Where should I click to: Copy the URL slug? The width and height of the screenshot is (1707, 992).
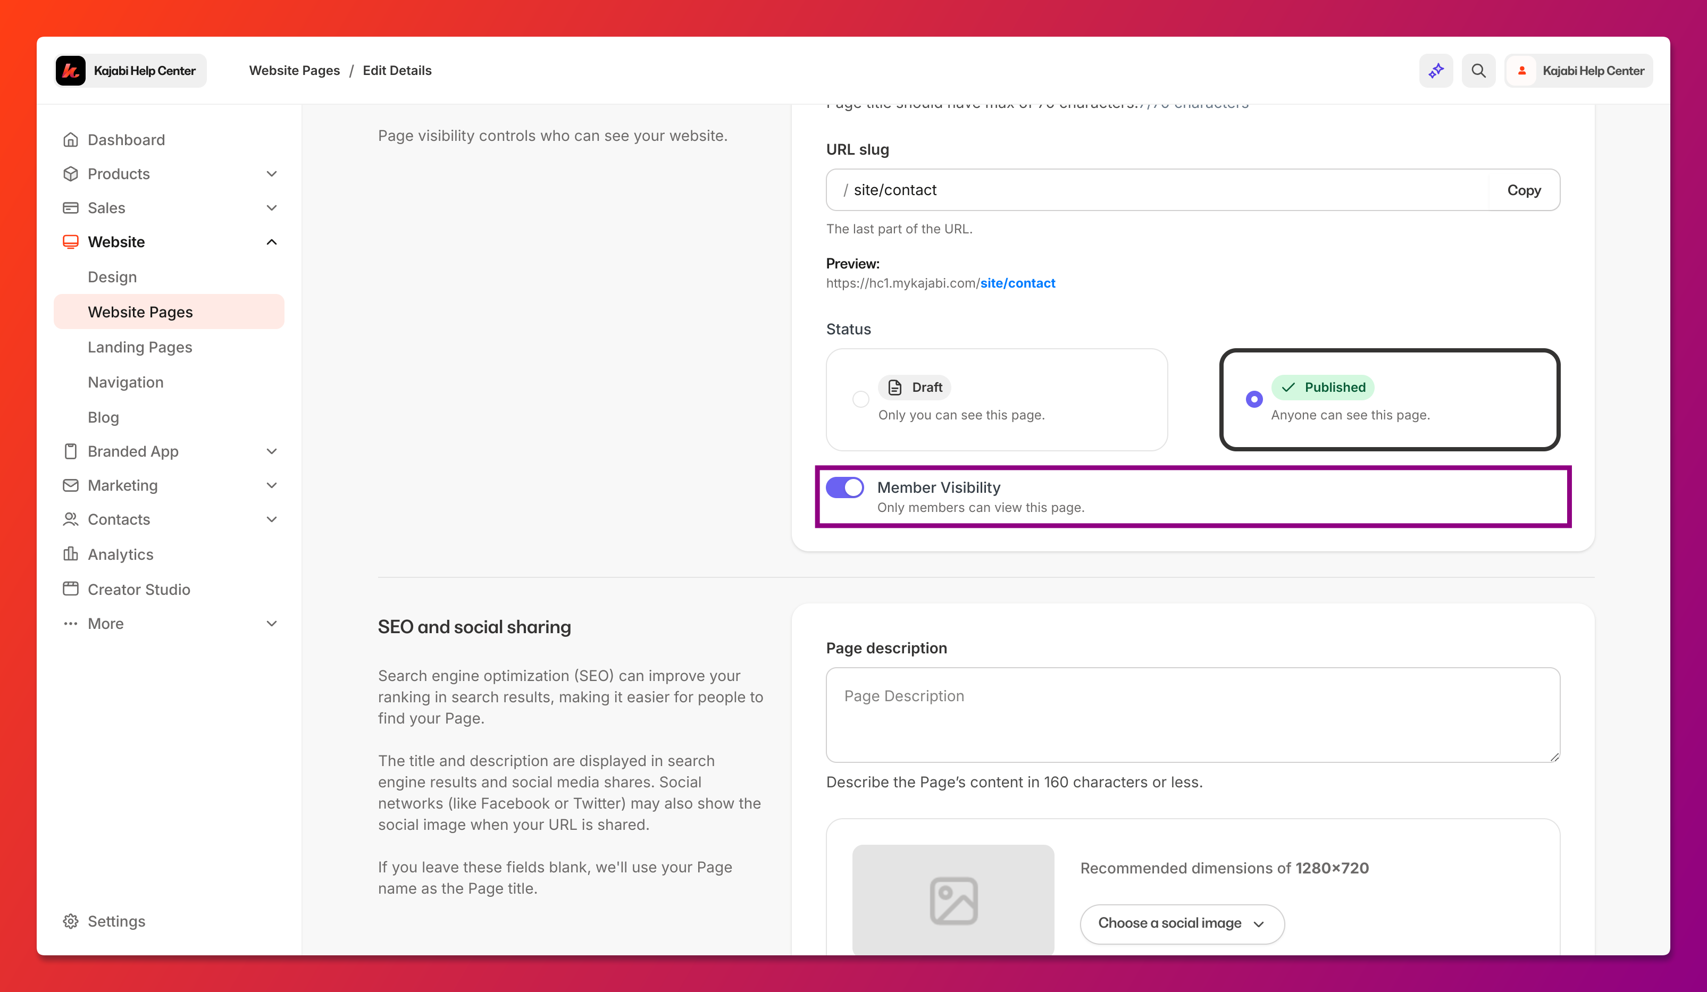tap(1524, 190)
